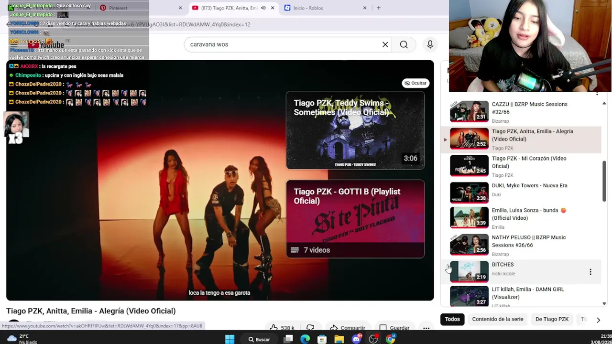Click the Compartir share button
612x344 pixels.
pos(348,328)
